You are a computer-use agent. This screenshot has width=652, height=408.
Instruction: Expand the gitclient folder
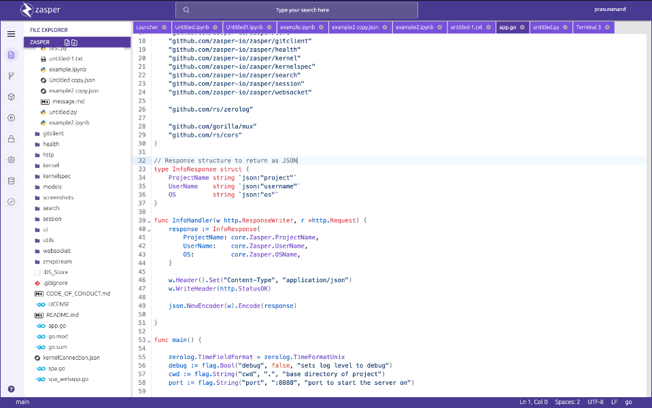(x=52, y=133)
